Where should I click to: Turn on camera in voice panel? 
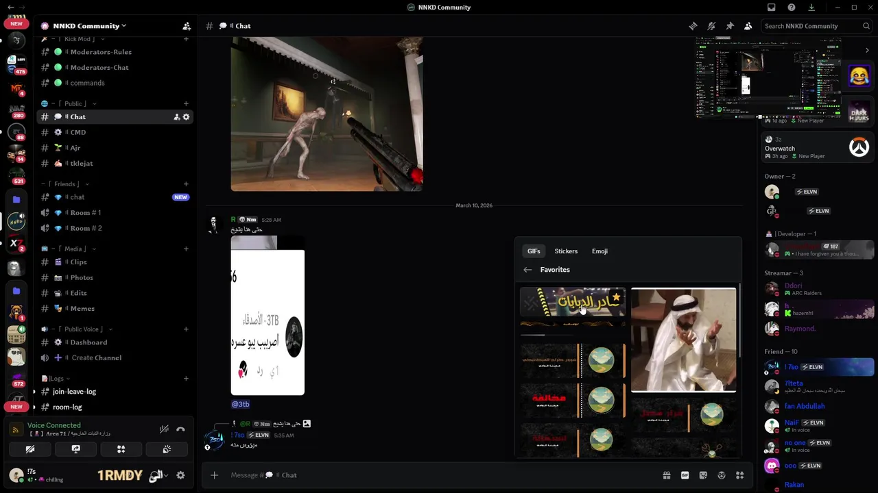coord(30,449)
